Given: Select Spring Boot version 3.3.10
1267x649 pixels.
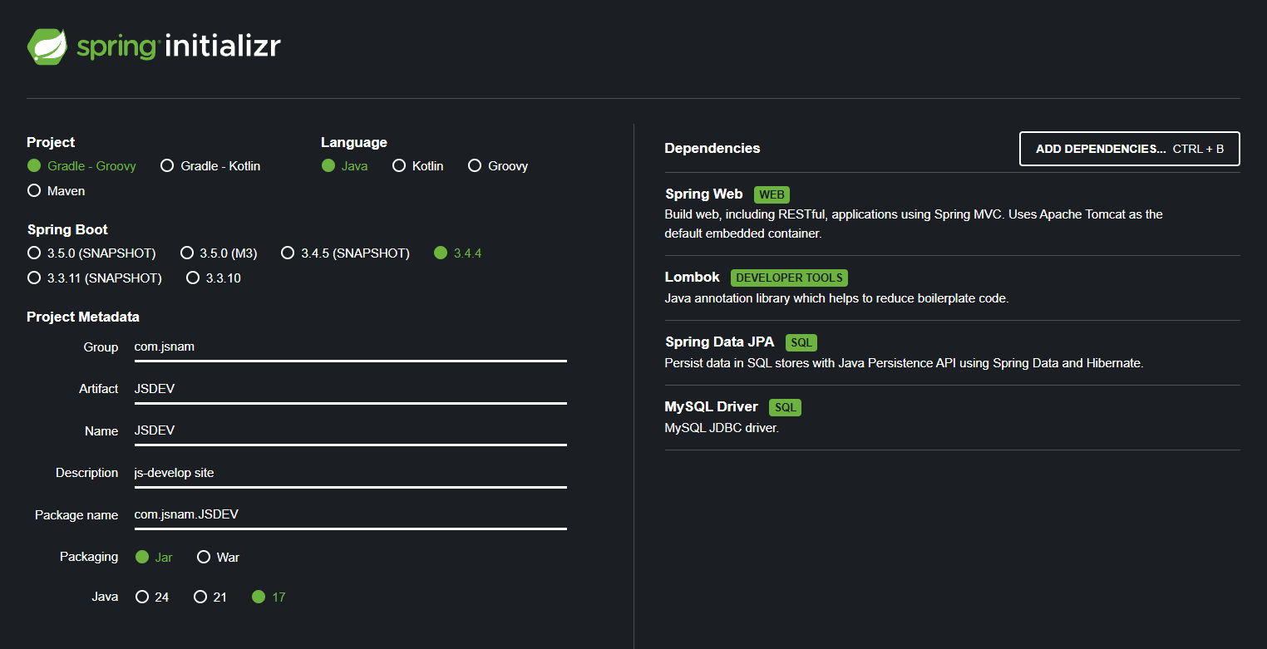Looking at the screenshot, I should (x=214, y=278).
